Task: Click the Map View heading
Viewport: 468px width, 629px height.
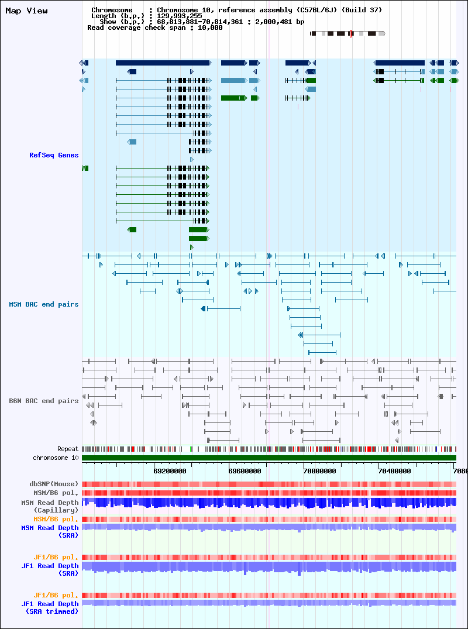Action: (26, 11)
